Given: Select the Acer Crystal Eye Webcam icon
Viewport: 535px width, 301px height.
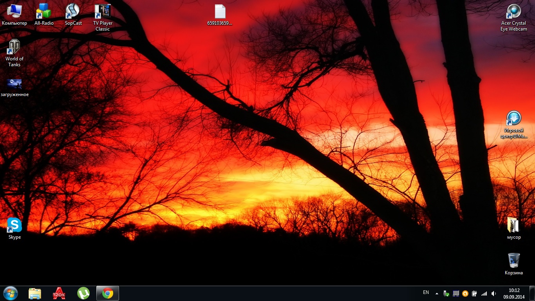Looking at the screenshot, I should click(x=514, y=18).
